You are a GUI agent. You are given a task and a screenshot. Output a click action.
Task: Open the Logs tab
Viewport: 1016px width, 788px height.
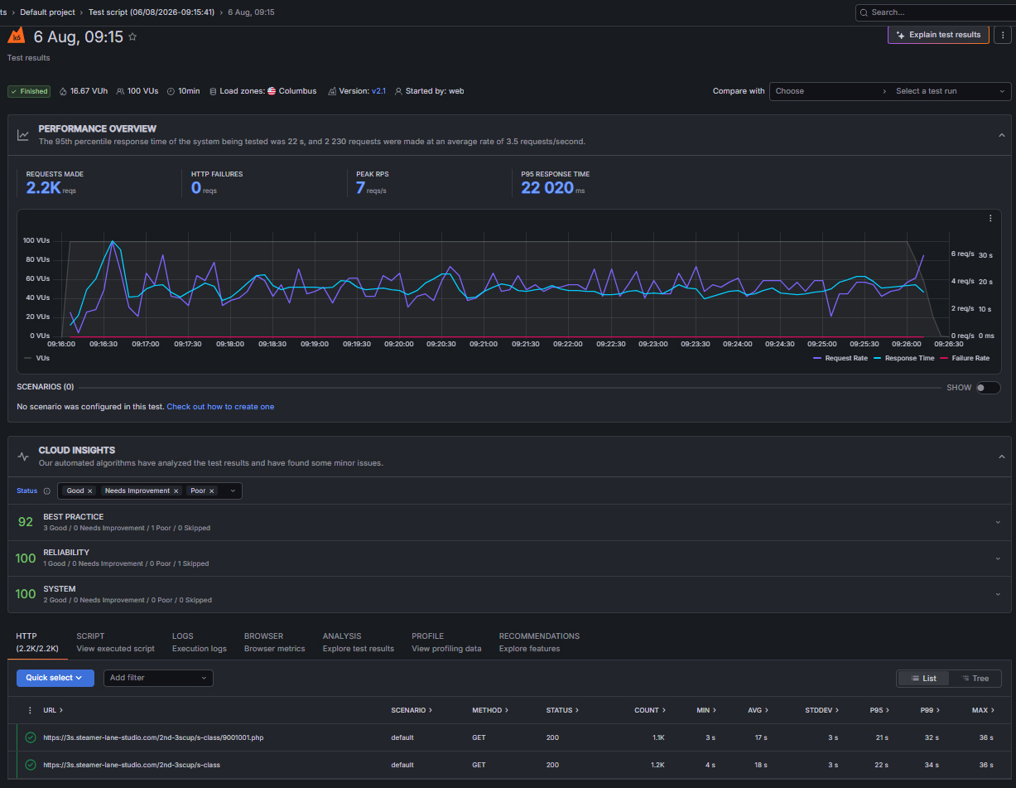point(199,642)
